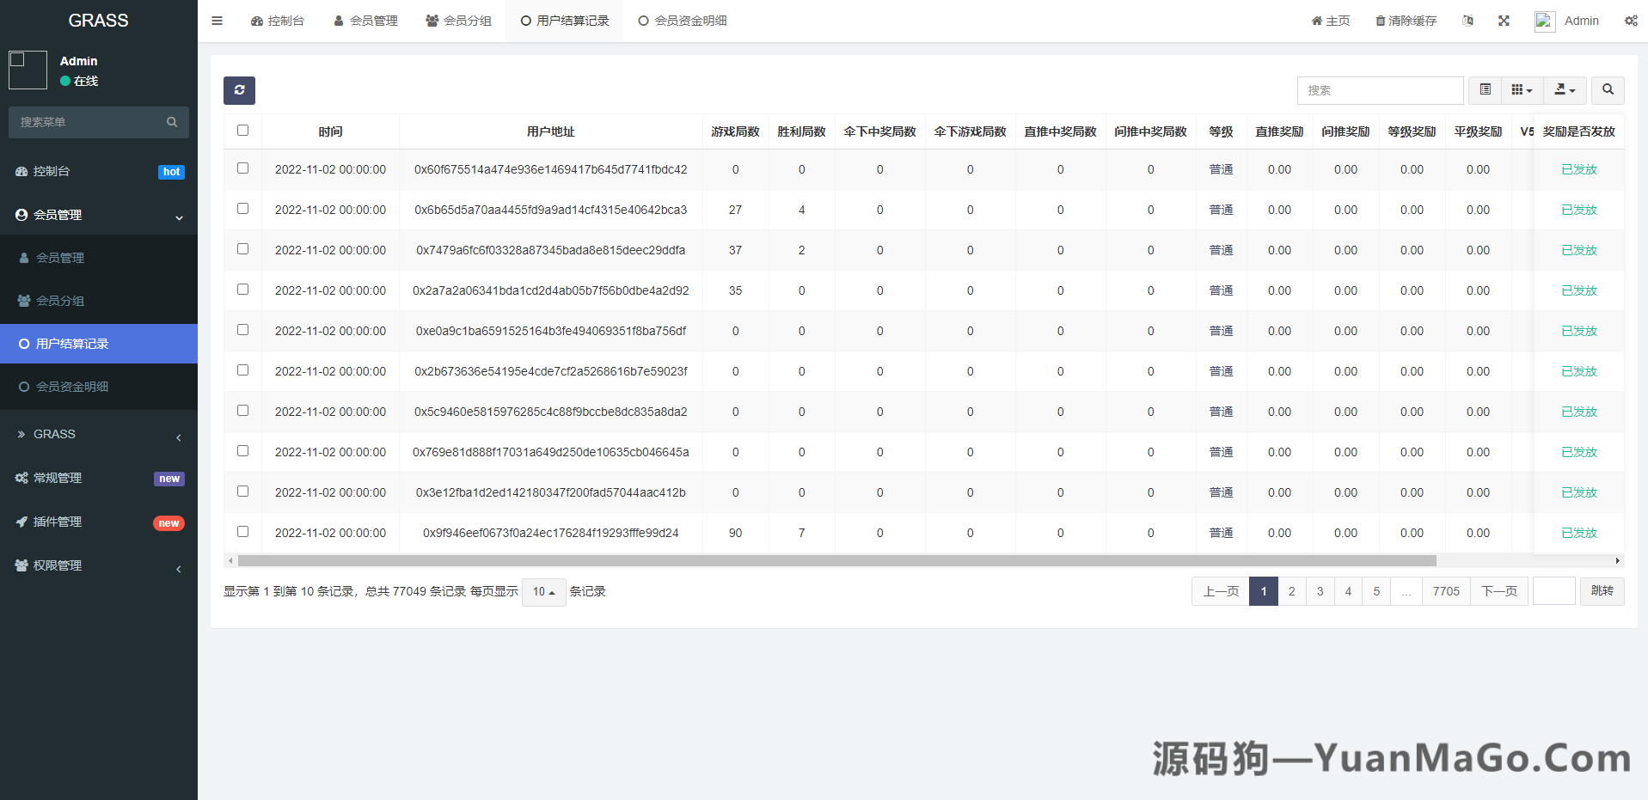Click page 7705 pagination button
1648x800 pixels.
pyautogui.click(x=1446, y=591)
